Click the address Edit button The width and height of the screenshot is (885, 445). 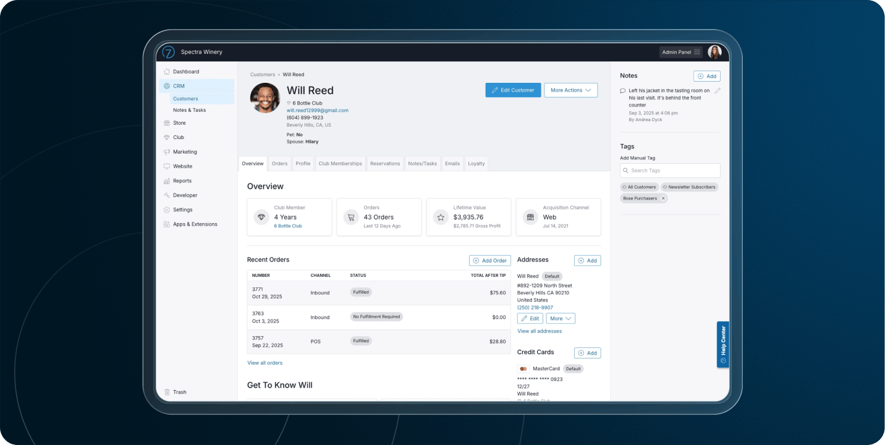coord(530,318)
